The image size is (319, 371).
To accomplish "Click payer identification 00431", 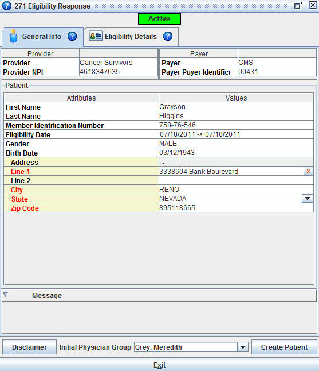I will pos(277,72).
